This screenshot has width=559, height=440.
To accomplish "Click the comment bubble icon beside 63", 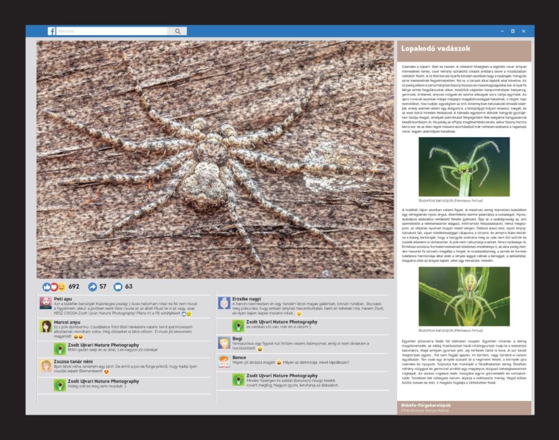I will (117, 286).
